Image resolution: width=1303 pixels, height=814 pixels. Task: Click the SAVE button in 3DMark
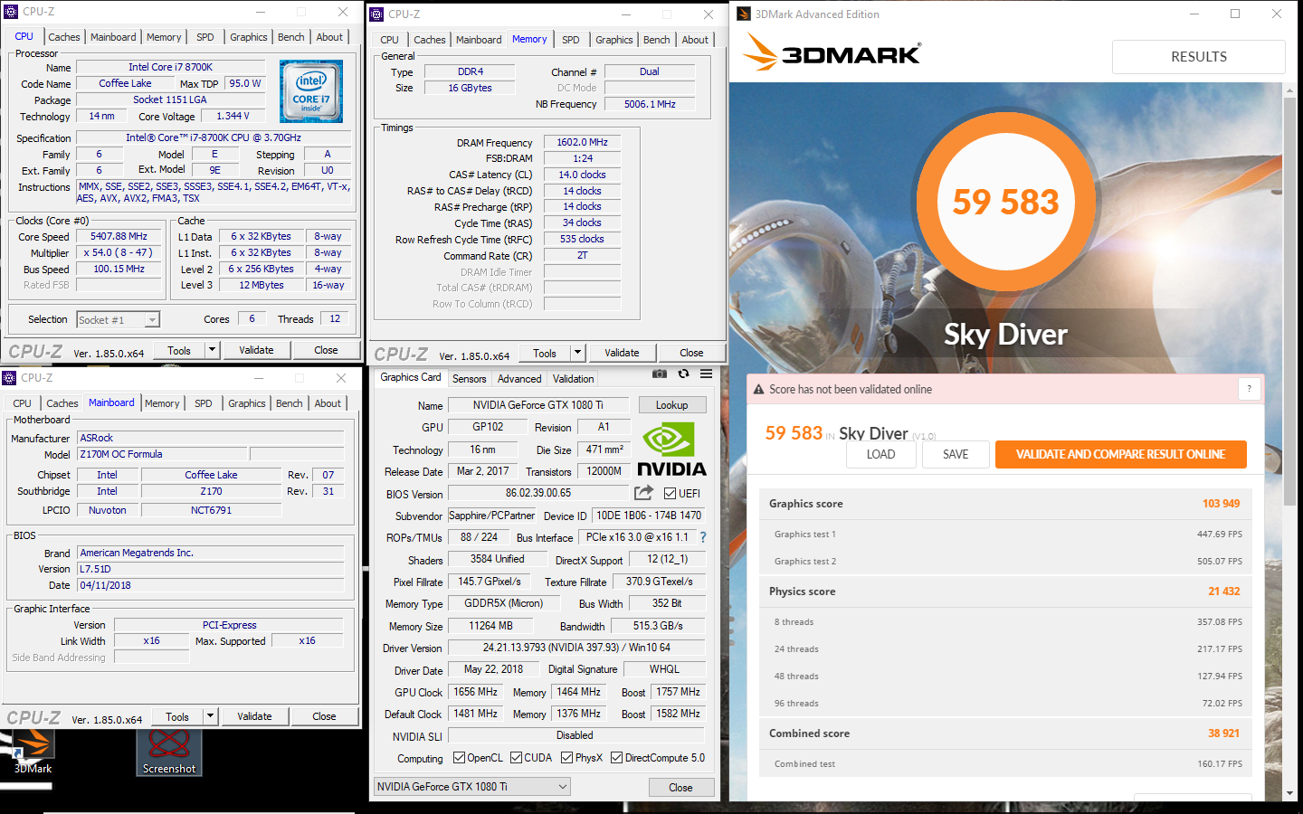[x=956, y=454]
